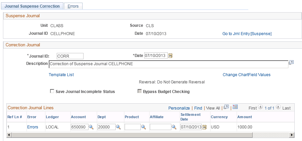Sort grid by Currency column header
Image resolution: width=302 pixels, height=141 pixels.
(219, 117)
